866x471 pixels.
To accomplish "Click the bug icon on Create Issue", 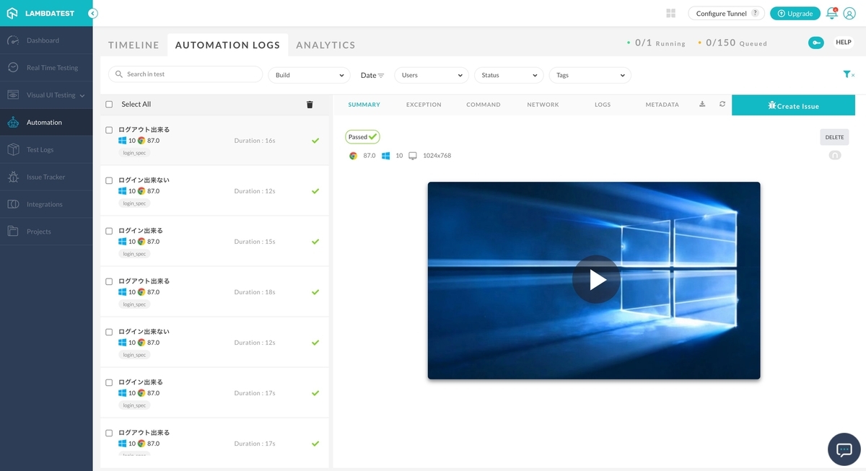I will click(771, 105).
